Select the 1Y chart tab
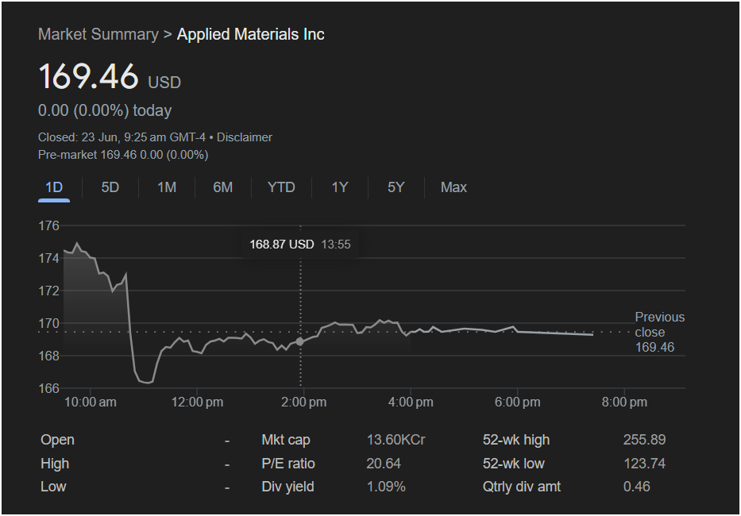 [340, 187]
